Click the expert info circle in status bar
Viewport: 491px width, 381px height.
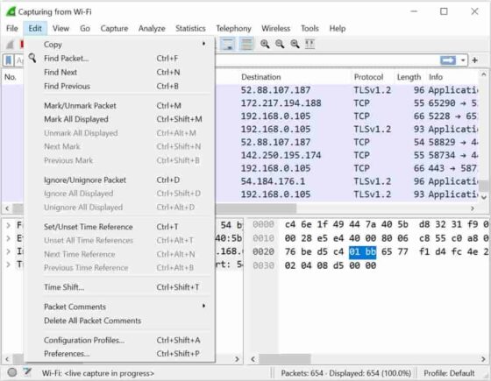[x=12, y=372]
